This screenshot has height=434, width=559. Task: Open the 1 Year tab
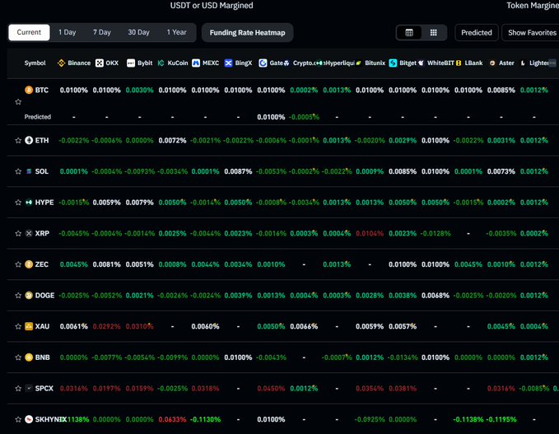pyautogui.click(x=176, y=32)
